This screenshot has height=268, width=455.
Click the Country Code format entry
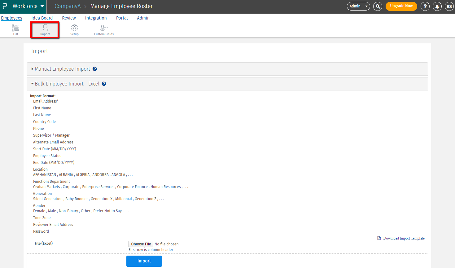[44, 122]
